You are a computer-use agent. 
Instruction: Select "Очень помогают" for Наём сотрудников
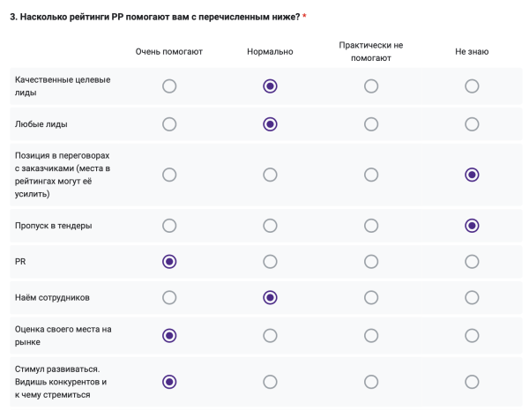tap(169, 298)
